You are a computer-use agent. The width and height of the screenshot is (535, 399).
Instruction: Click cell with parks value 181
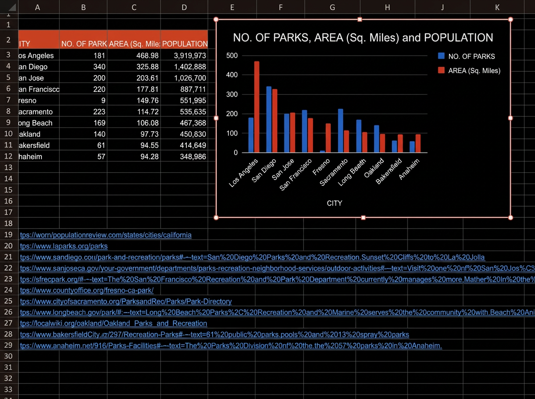click(x=84, y=56)
